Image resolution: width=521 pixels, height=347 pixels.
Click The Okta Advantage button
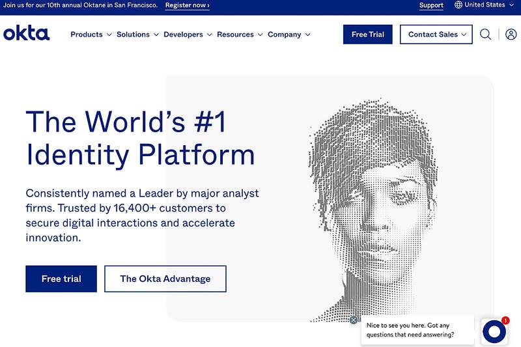pyautogui.click(x=165, y=279)
